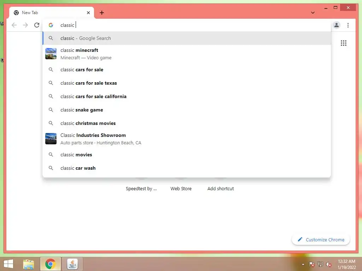Image resolution: width=362 pixels, height=271 pixels.
Task: Open the Windows Start button
Action: pos(8,264)
